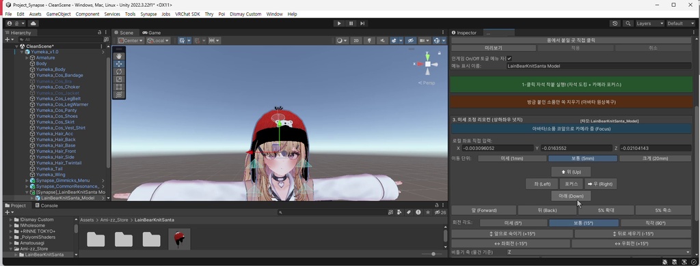This screenshot has width=700, height=266.
Task: Select the Move tool in Scene toolbar
Action: coord(119,63)
